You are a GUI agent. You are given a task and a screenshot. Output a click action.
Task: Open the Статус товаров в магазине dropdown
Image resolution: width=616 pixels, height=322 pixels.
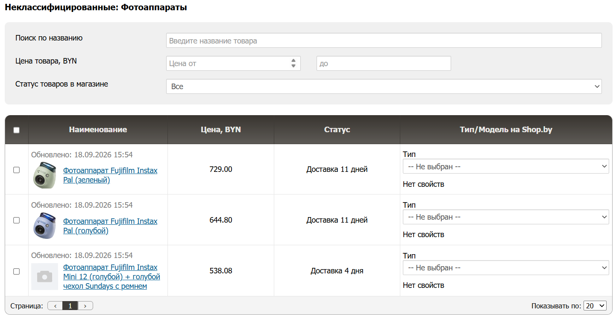(384, 86)
